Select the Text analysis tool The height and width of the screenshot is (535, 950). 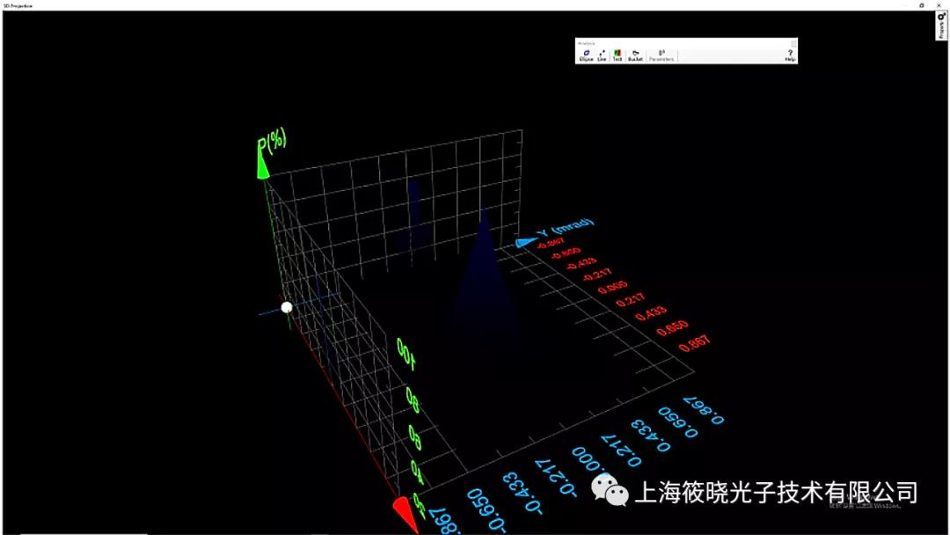point(618,54)
